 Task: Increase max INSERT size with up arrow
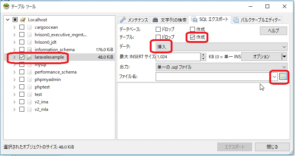click(x=203, y=55)
